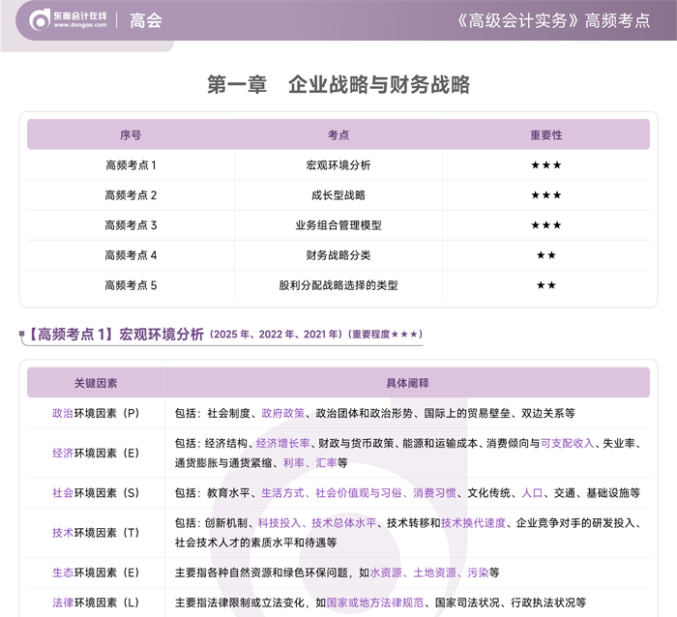Click the highlighted 经济增长率 text

pos(282,443)
